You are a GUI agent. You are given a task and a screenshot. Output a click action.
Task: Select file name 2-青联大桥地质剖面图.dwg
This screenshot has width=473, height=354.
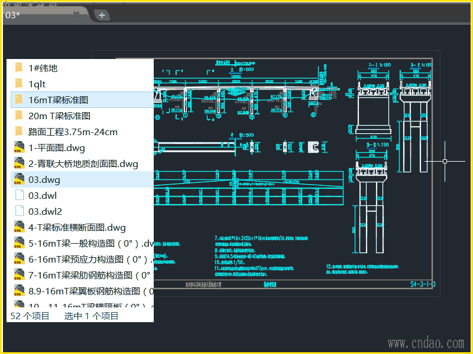click(x=83, y=164)
